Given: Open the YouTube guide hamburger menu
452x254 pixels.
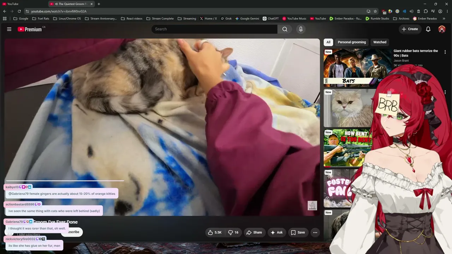Looking at the screenshot, I should [9, 29].
